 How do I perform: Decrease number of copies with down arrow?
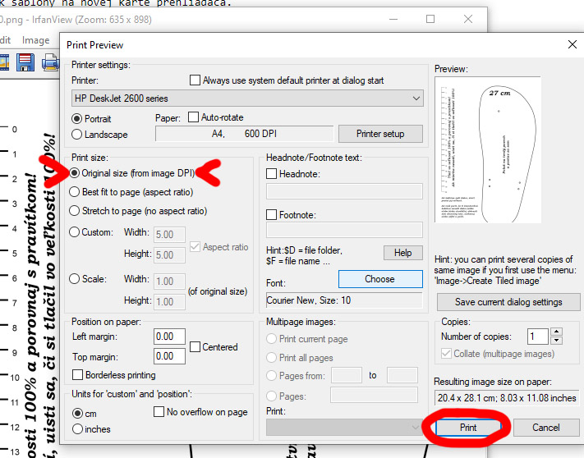pos(556,341)
